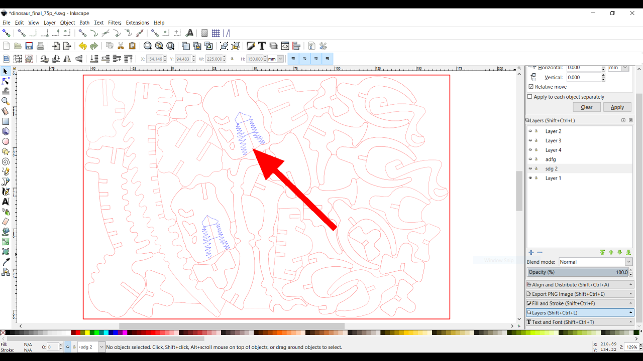Choose the Color dropper tool
Image resolution: width=643 pixels, height=361 pixels.
tap(6, 262)
